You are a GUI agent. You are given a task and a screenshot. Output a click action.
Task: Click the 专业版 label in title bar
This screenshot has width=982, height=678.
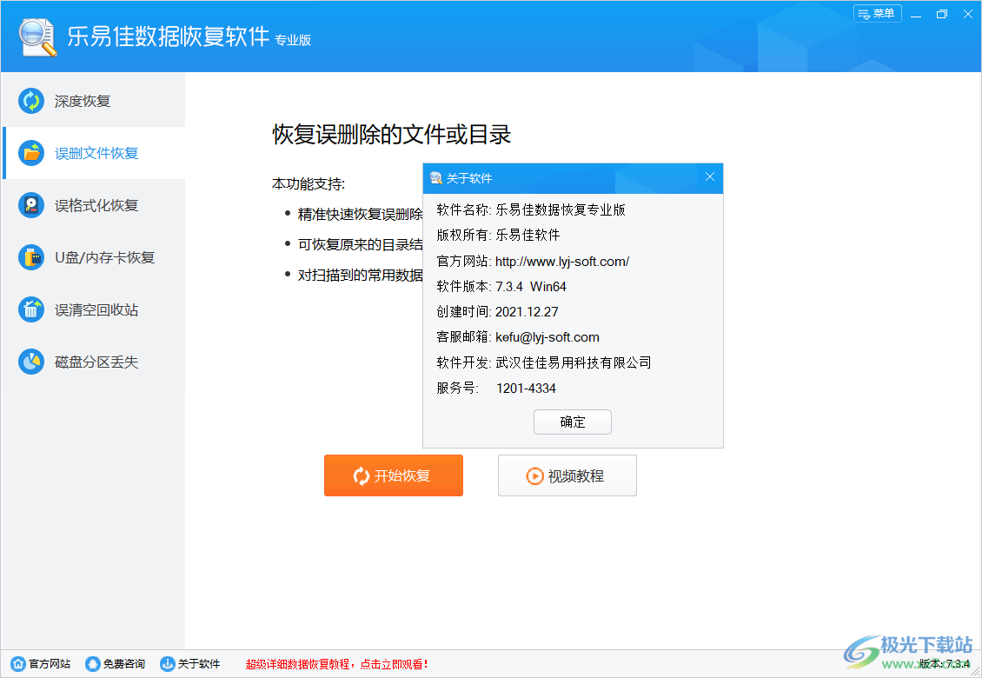293,40
